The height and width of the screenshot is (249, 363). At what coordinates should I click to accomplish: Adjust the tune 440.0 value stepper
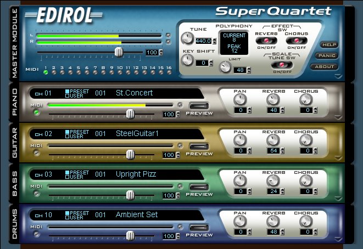point(215,41)
